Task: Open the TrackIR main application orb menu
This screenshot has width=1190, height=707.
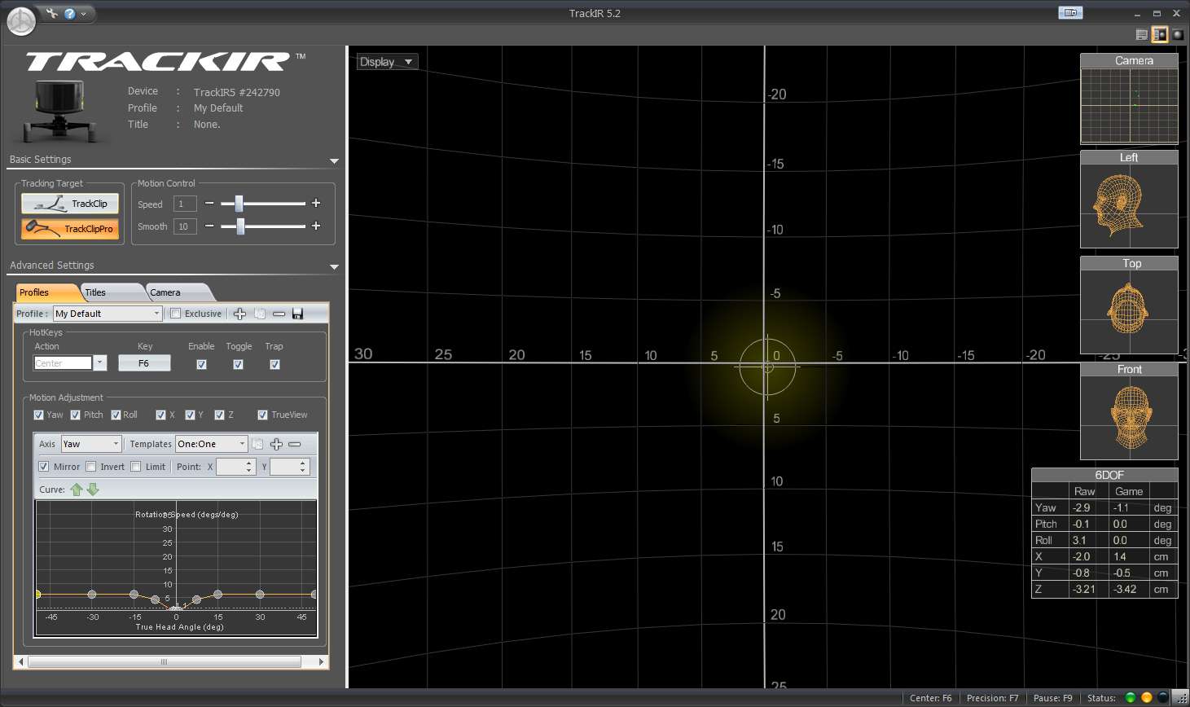Action: pos(21,21)
